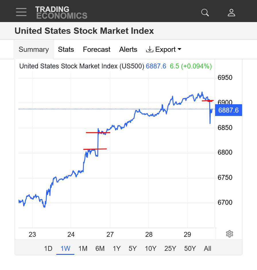Image resolution: width=257 pixels, height=270 pixels.
Task: Open the user account icon
Action: 231,12
